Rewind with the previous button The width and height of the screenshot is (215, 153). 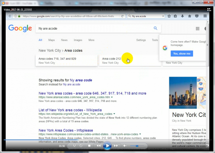click(98, 146)
